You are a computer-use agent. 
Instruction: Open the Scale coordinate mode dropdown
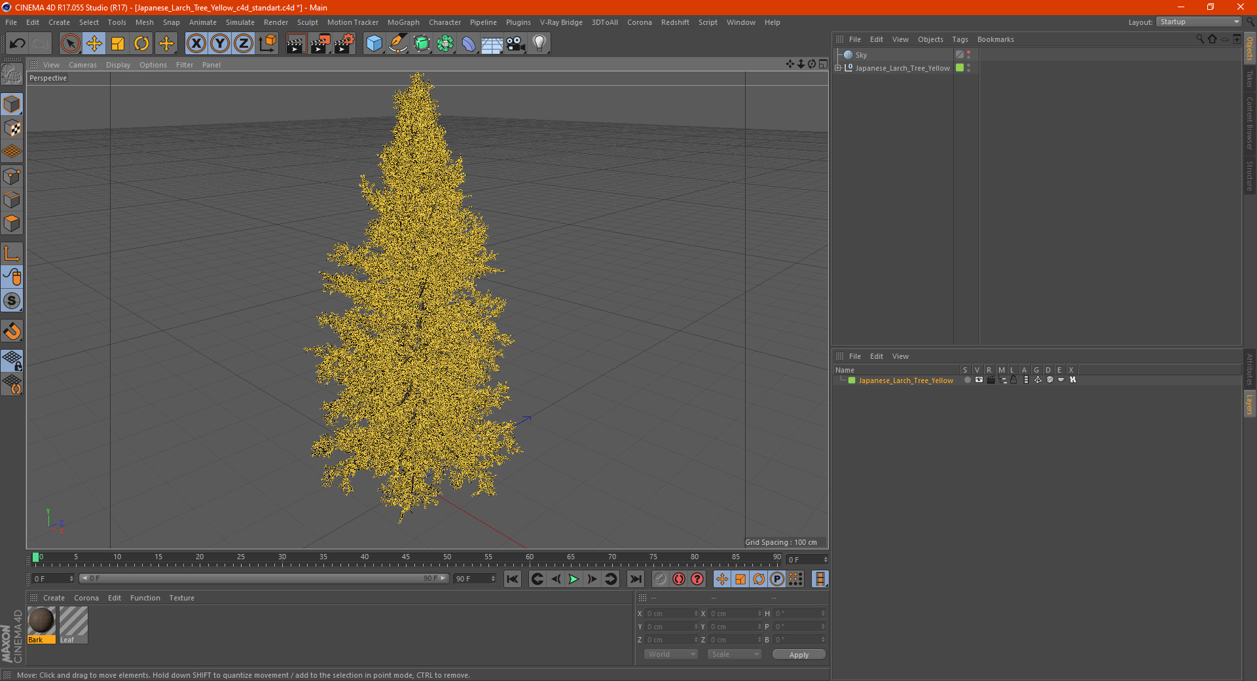(735, 654)
